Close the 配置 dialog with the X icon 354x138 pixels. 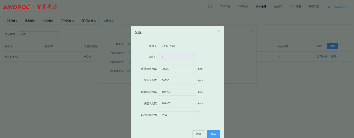point(219,31)
